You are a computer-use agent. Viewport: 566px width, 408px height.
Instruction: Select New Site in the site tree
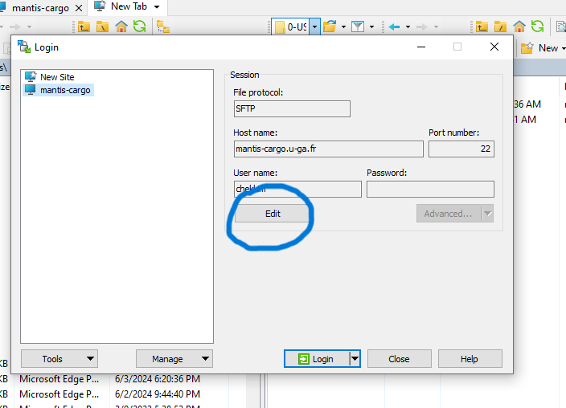tap(57, 77)
